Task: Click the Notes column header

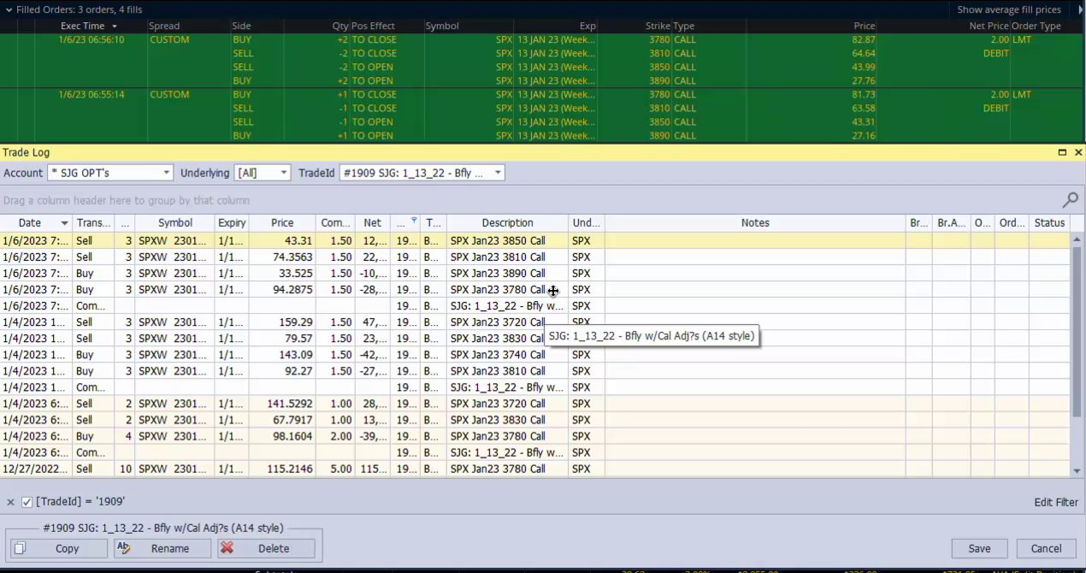Action: (755, 222)
